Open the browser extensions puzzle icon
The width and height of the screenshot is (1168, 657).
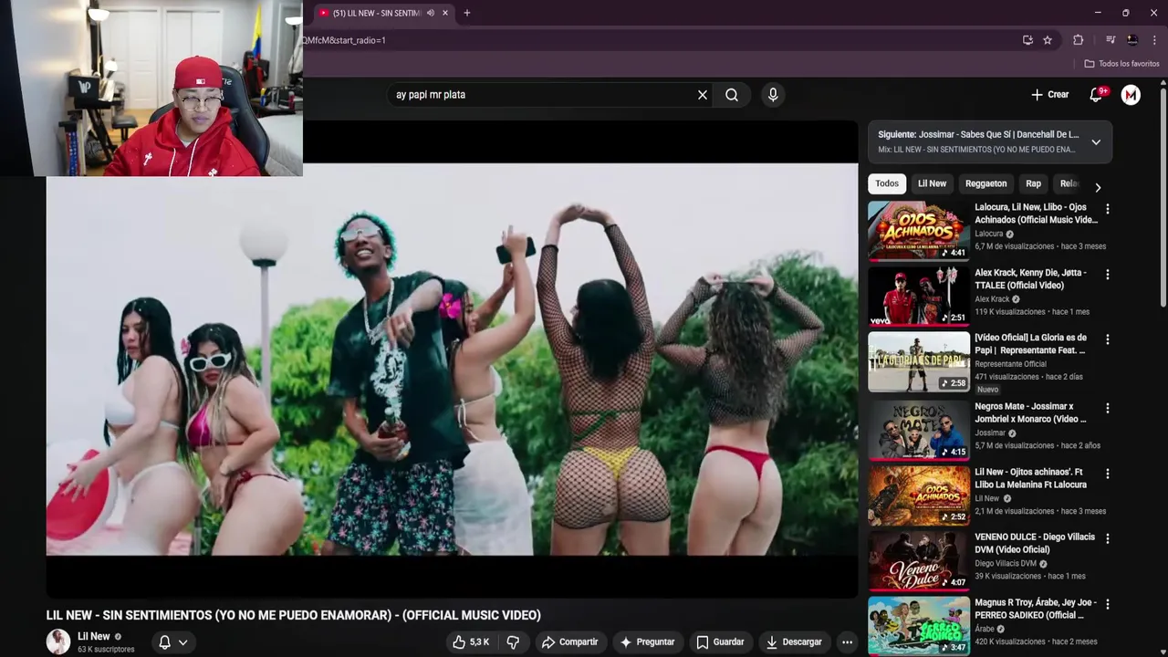pyautogui.click(x=1078, y=40)
